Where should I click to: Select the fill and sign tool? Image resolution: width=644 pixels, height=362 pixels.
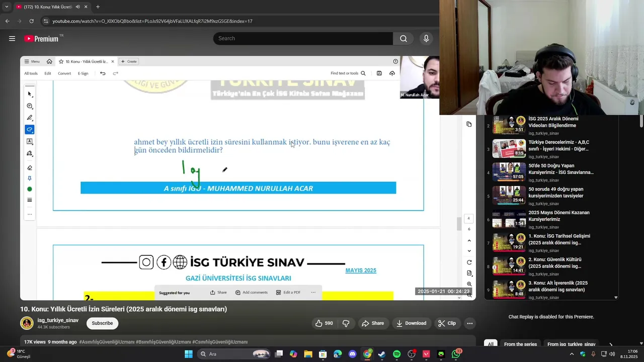click(30, 153)
